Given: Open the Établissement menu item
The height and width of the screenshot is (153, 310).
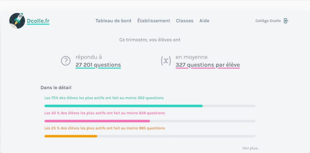Looking at the screenshot, I should pyautogui.click(x=154, y=21).
